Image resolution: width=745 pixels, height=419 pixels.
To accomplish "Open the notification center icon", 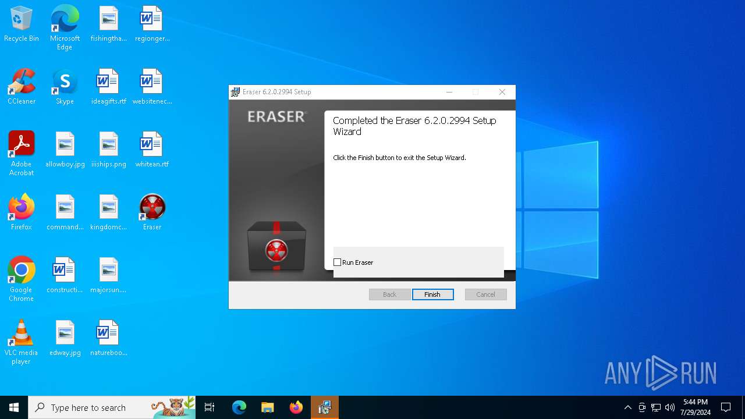I will (726, 407).
